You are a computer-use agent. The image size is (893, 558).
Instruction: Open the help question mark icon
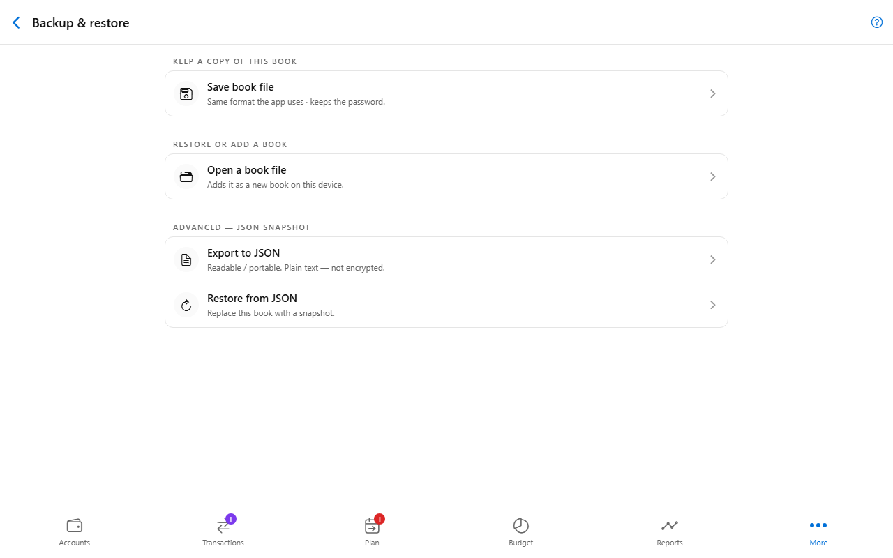tap(877, 22)
